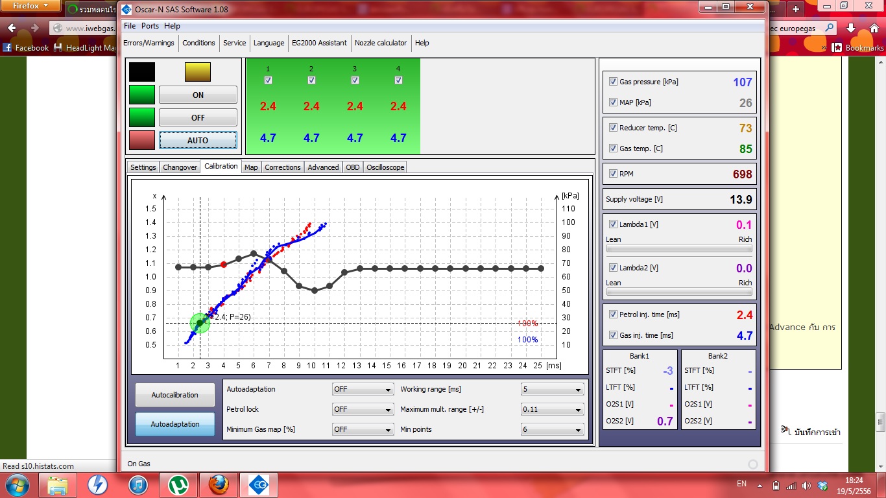Open the Oscilloscope tab

tap(385, 167)
